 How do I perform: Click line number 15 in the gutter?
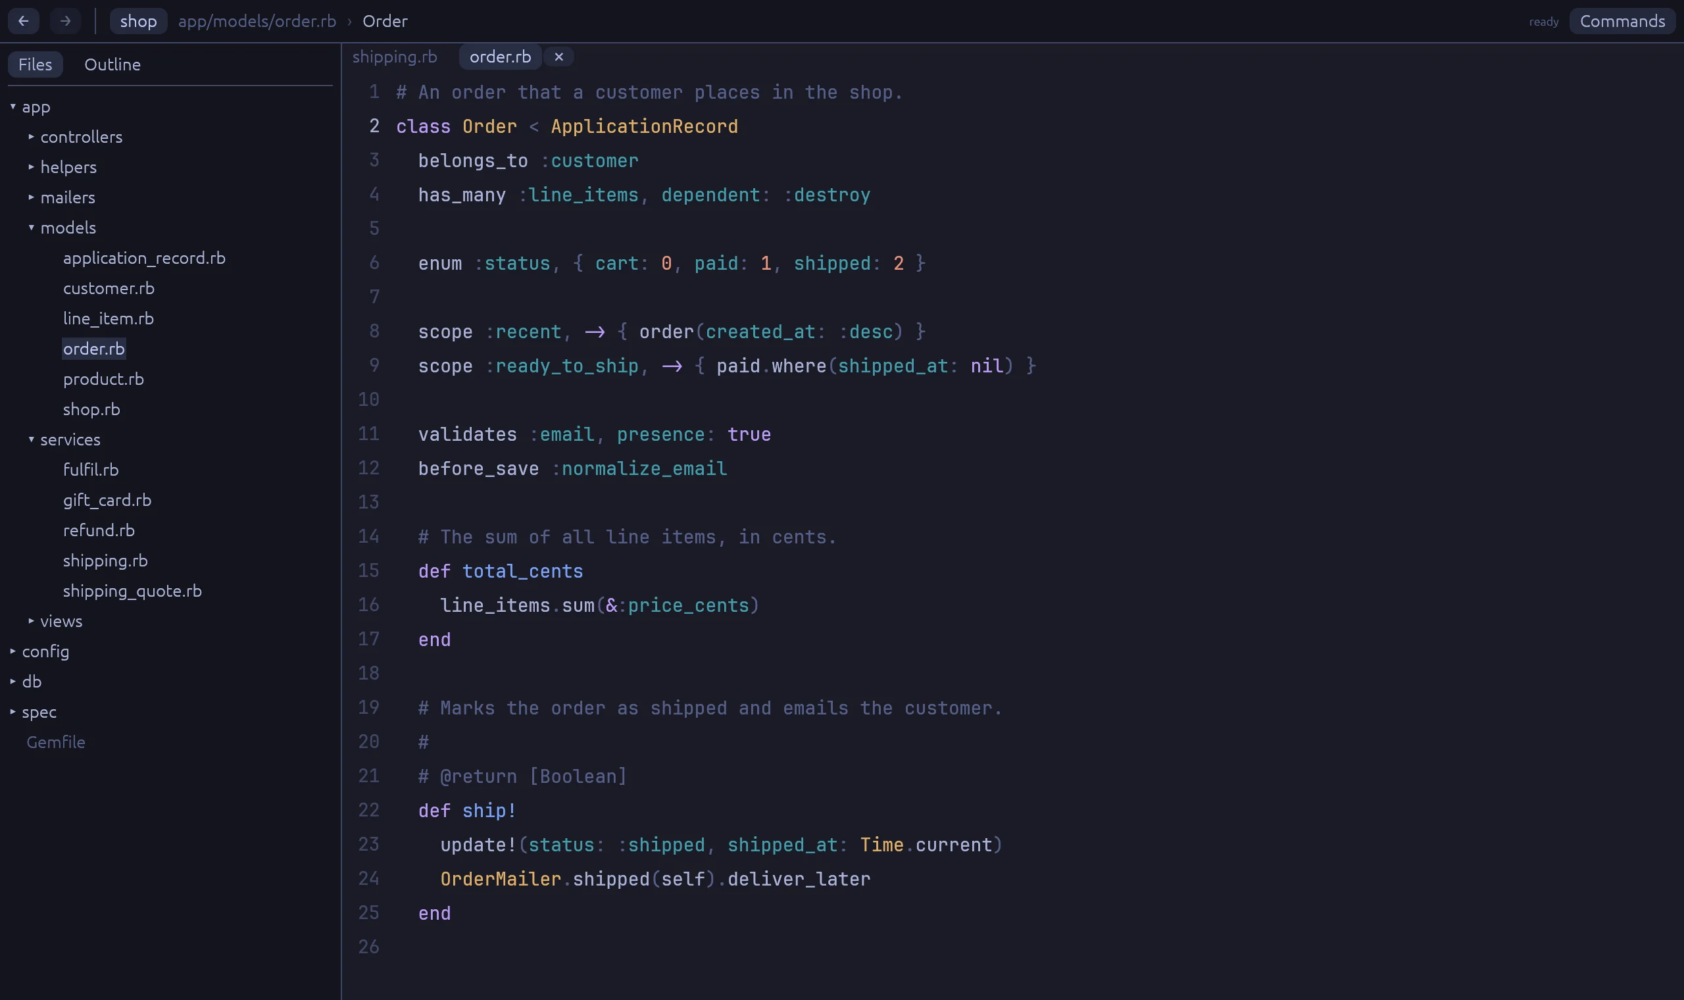point(368,571)
